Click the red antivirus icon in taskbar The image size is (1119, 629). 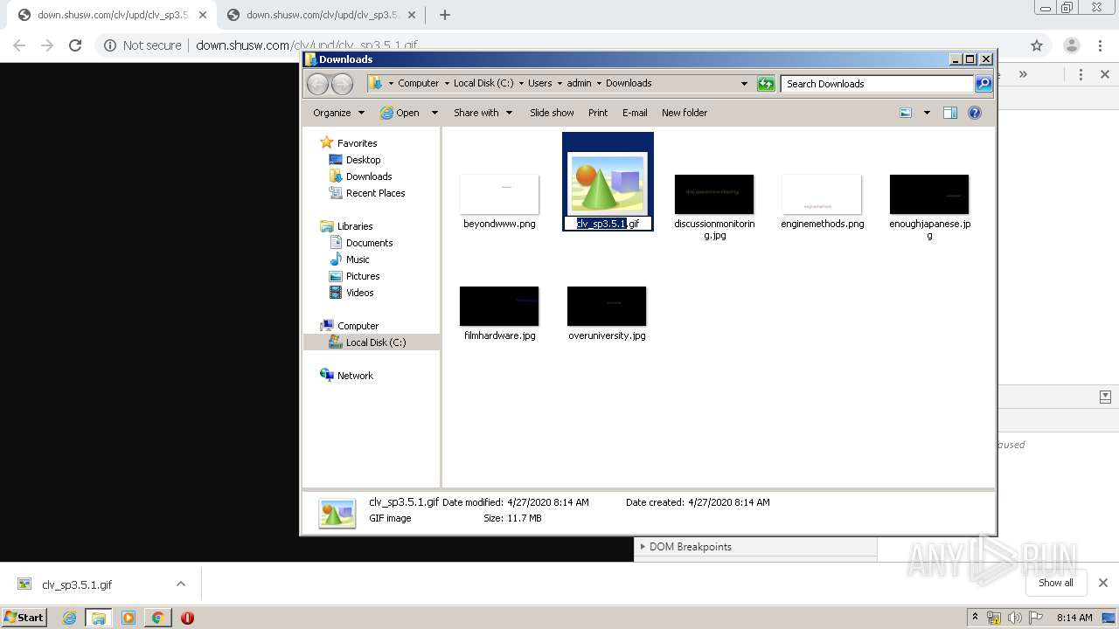coord(187,618)
